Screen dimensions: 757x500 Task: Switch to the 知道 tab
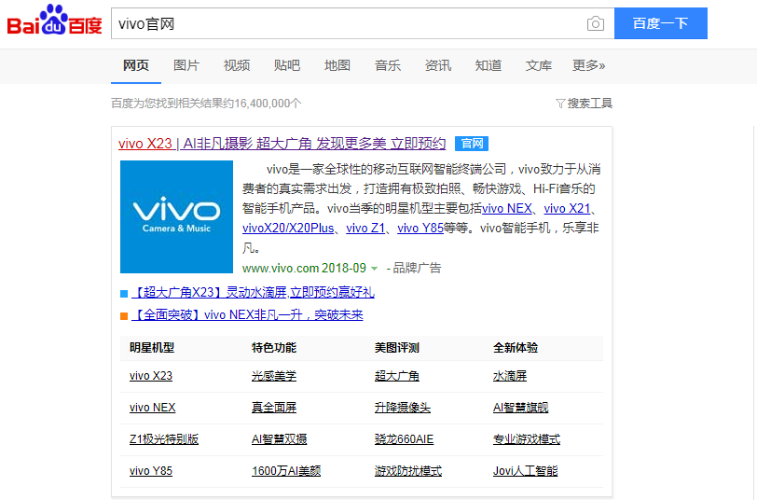[489, 65]
